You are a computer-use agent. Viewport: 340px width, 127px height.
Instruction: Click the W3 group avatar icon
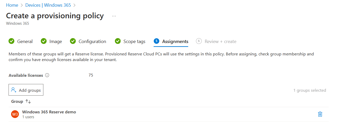pos(15,114)
